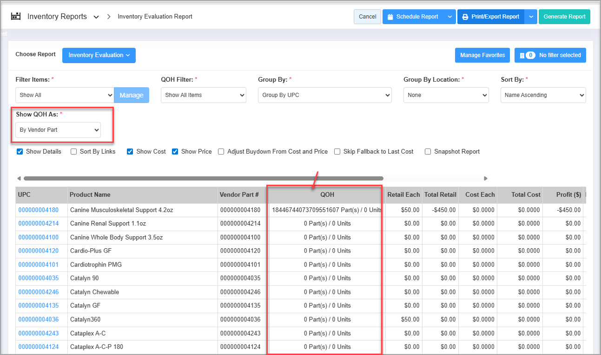Click the printer icon on Print/Export Report
The width and height of the screenshot is (601, 355).
point(465,17)
